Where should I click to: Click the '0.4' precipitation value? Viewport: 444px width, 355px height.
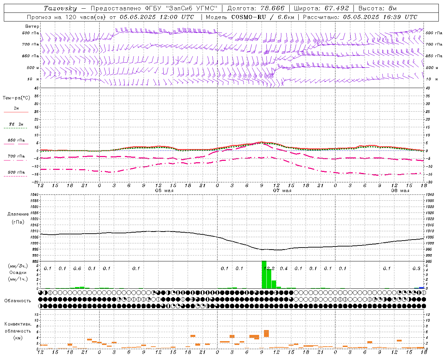[x=284, y=268]
